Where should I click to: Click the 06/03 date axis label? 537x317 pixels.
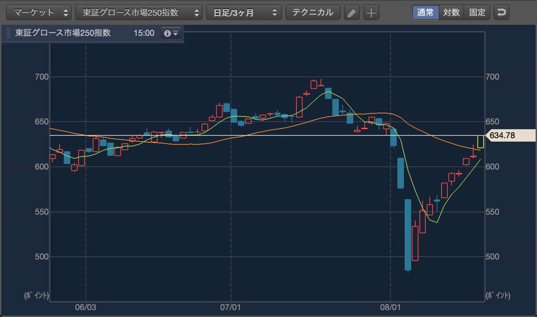[86, 308]
